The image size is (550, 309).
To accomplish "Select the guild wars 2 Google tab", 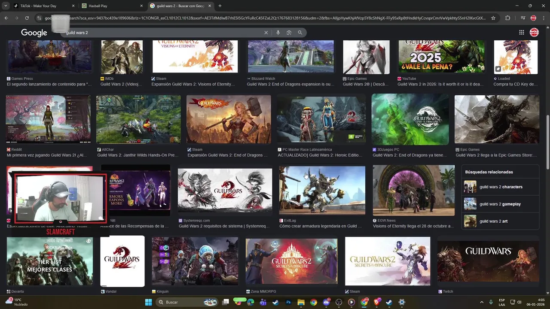I will click(180, 6).
